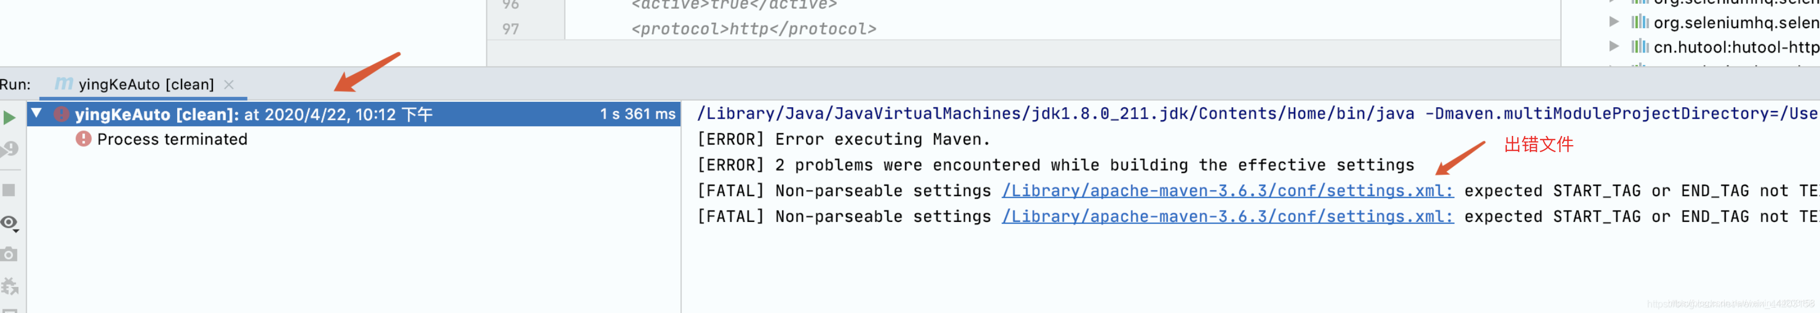Image resolution: width=1820 pixels, height=313 pixels.
Task: Expand the cn.hutool:hutool-http dependency node
Action: (1614, 47)
